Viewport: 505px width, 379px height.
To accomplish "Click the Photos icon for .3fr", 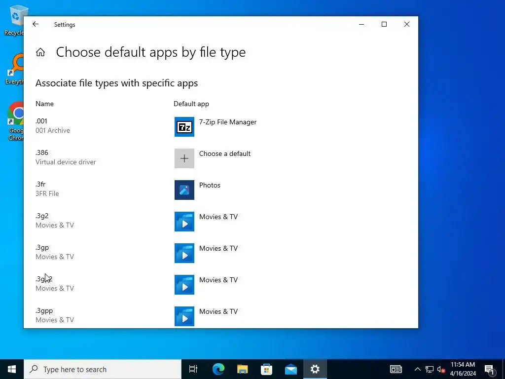I will (184, 190).
